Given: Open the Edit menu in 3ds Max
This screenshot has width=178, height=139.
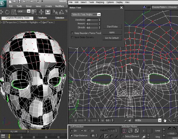Looking at the screenshot, I should click(11, 6).
